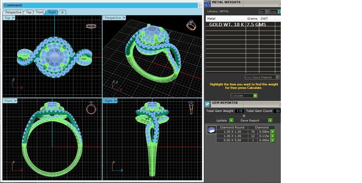Click the Perspective viewport title label

click(113, 18)
